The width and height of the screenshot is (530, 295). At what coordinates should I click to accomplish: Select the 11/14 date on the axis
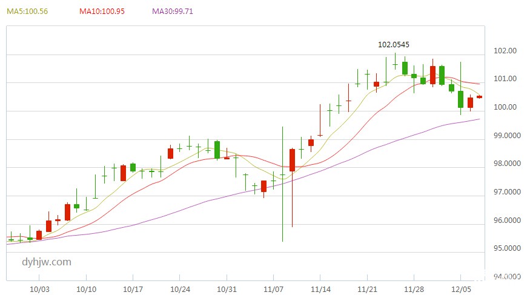320,290
